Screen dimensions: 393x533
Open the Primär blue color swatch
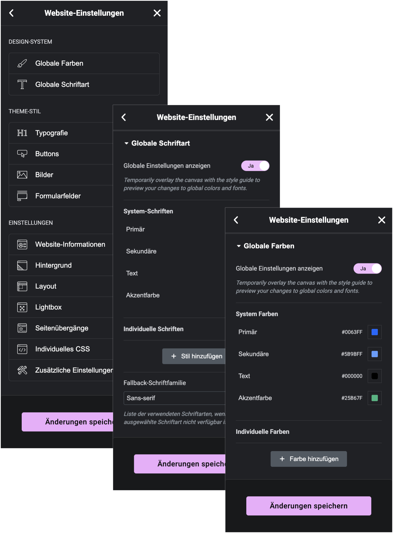[x=374, y=332]
